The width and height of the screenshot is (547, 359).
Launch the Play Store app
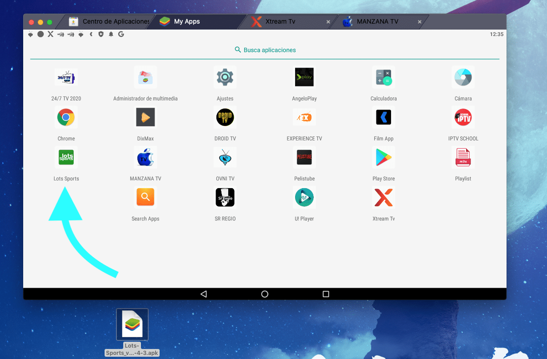[383, 158]
